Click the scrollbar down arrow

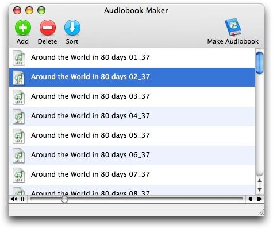pos(260,189)
